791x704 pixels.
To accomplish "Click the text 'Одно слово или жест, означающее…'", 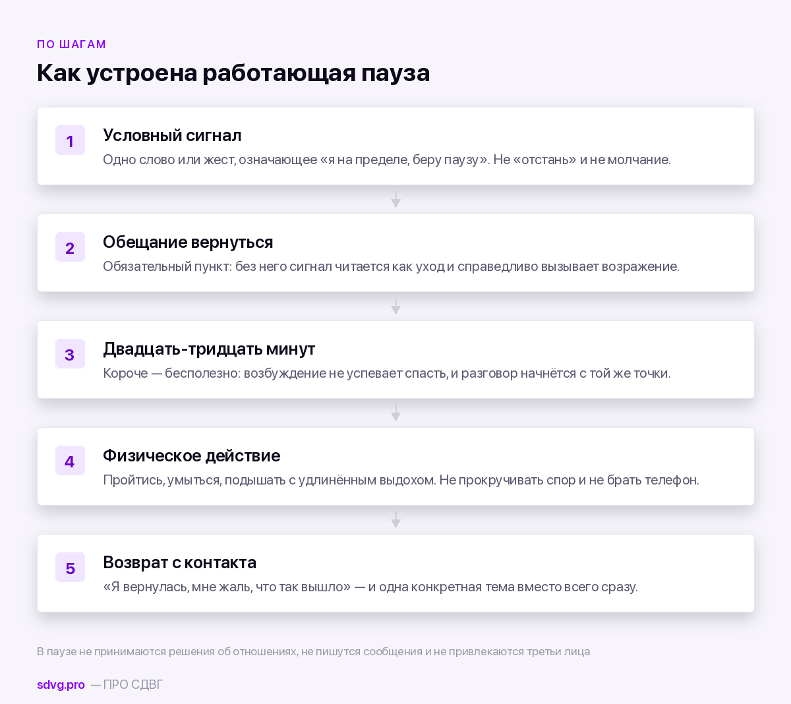I will click(387, 160).
